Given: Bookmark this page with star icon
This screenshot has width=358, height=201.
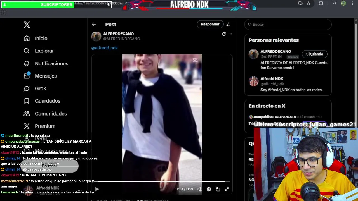Looking at the screenshot, I should click(308, 3).
